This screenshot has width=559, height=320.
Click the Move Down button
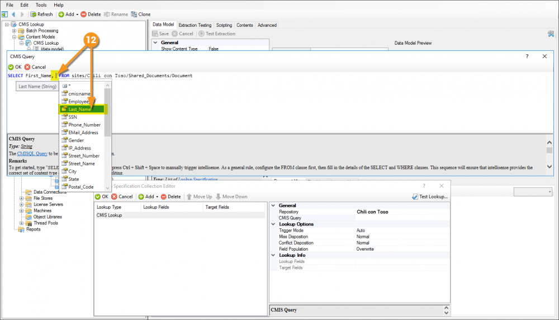(231, 196)
